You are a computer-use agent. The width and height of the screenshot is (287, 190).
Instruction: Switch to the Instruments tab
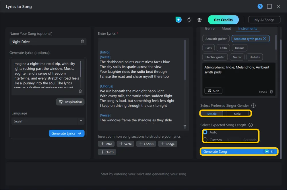(x=247, y=29)
